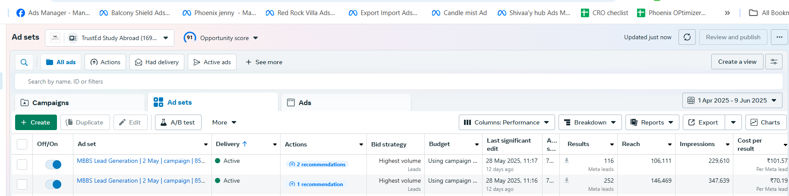The width and height of the screenshot is (789, 196).
Task: Show more bookmarks with the chevron
Action: 727,13
